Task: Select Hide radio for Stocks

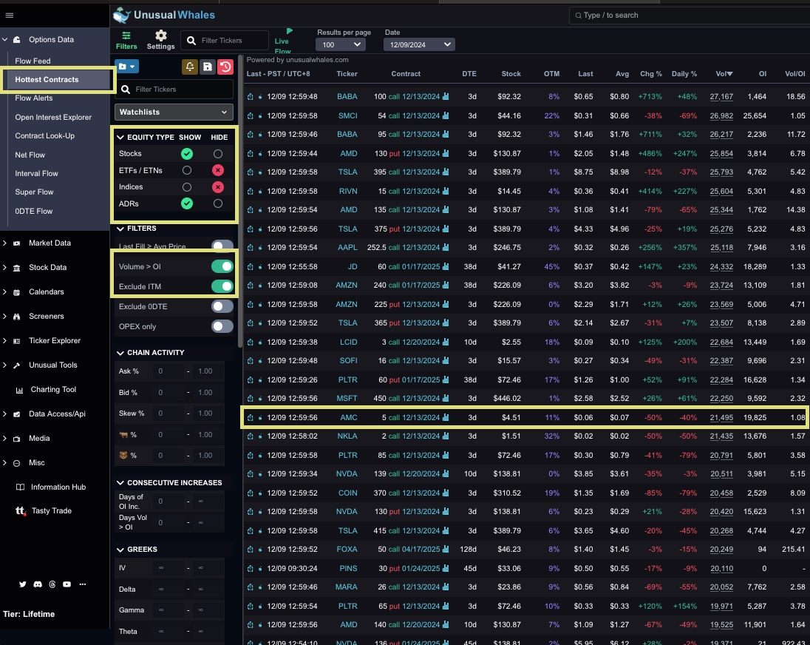Action: [218, 154]
